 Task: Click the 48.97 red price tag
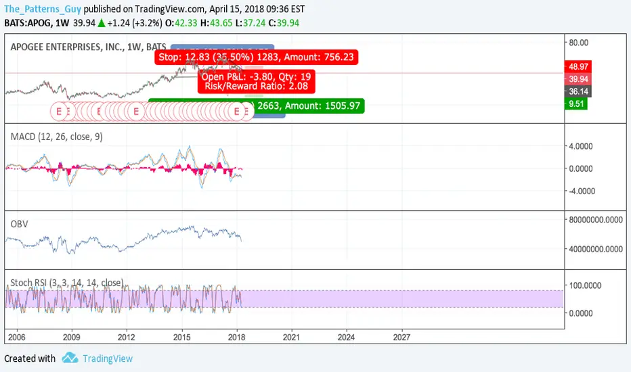(x=578, y=67)
